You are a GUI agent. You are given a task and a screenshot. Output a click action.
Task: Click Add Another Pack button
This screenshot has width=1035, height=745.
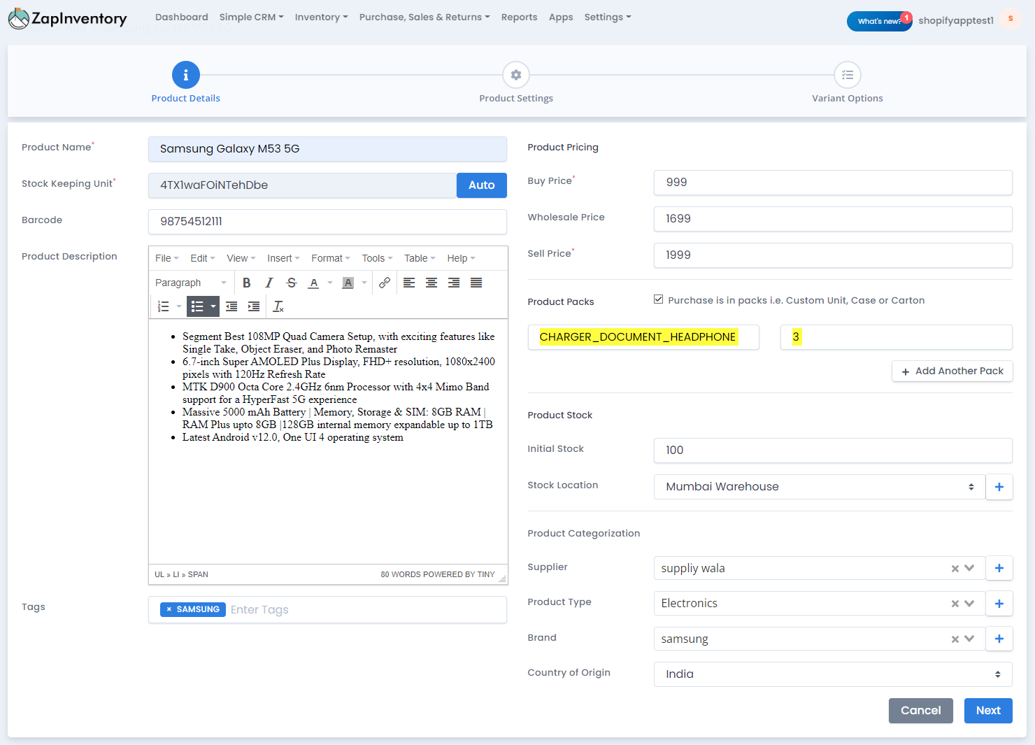click(x=952, y=371)
